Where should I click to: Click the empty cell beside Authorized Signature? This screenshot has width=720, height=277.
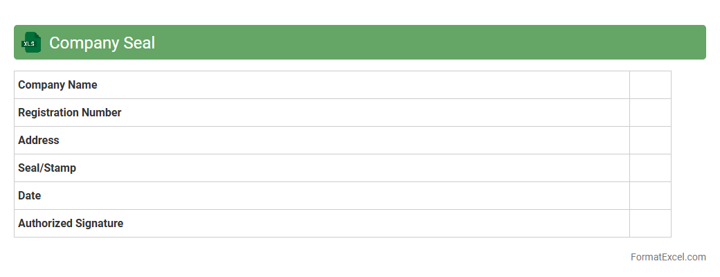point(650,224)
